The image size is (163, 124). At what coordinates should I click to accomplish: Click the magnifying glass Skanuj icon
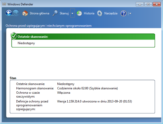(55, 13)
